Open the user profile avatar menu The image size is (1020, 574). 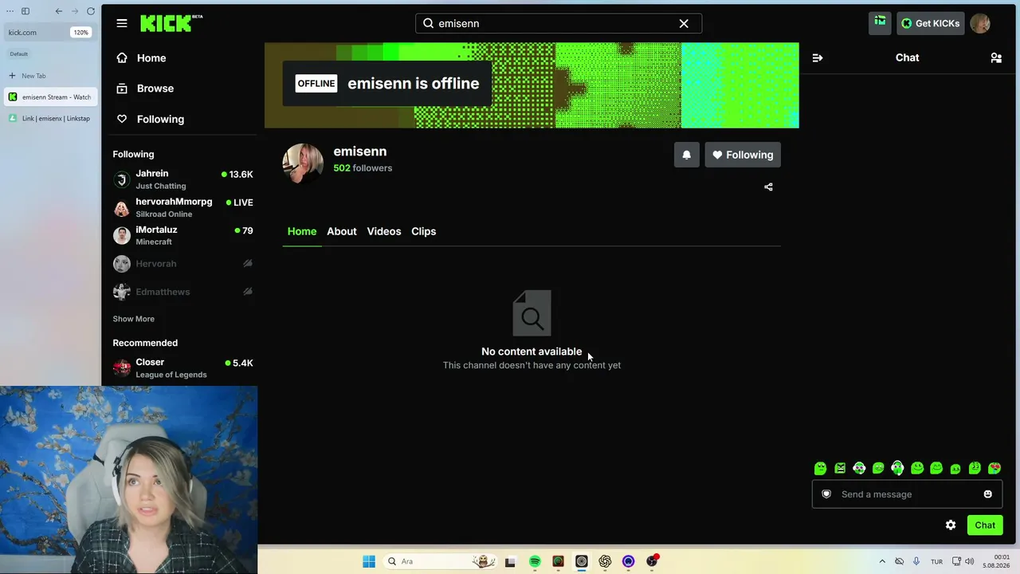(x=980, y=23)
